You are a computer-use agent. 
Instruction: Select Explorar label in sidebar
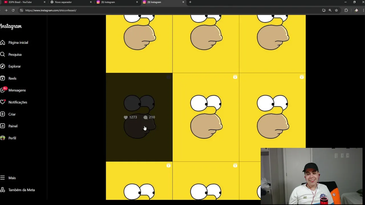click(x=15, y=66)
